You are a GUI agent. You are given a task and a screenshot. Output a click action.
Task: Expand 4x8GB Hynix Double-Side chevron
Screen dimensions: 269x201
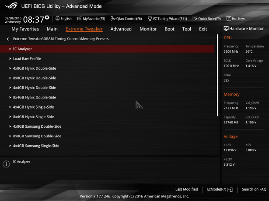(x=10, y=68)
